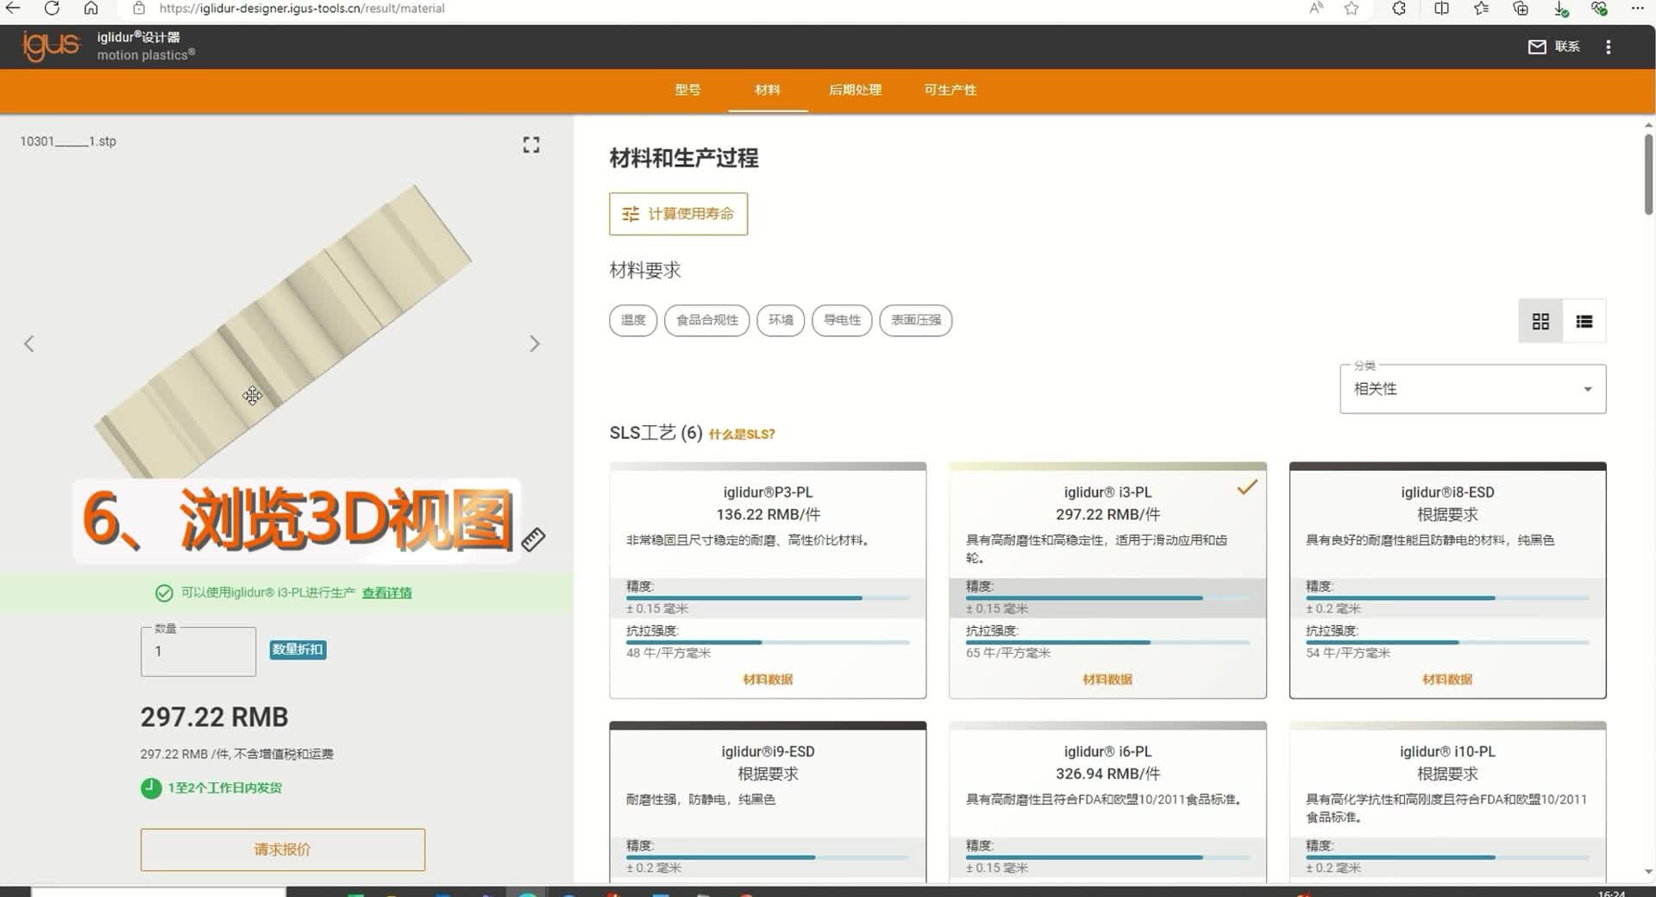Open 材料数据 for iglidur i3-PL
The height and width of the screenshot is (897, 1656).
[x=1107, y=680]
